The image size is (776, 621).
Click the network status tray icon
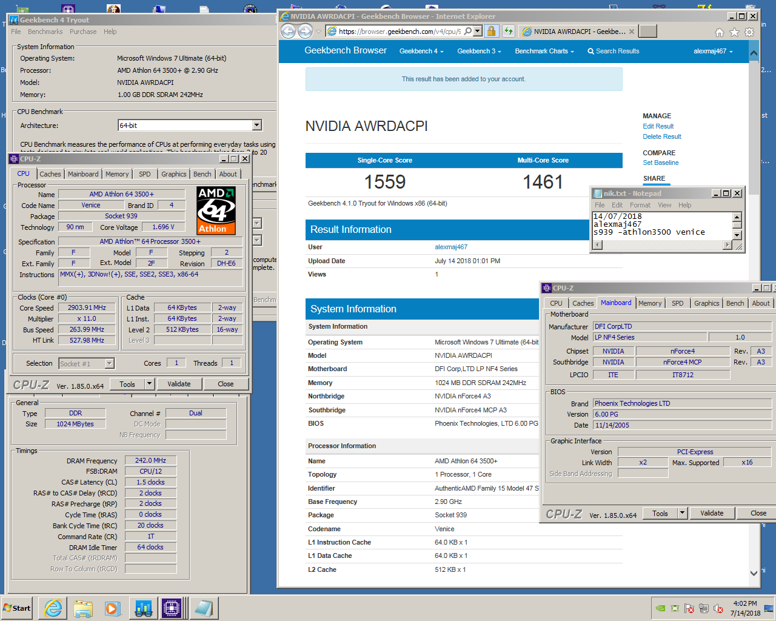click(704, 608)
